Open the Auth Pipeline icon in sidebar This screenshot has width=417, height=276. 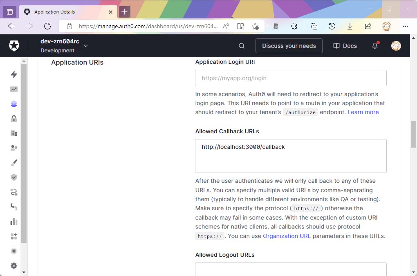click(x=14, y=207)
